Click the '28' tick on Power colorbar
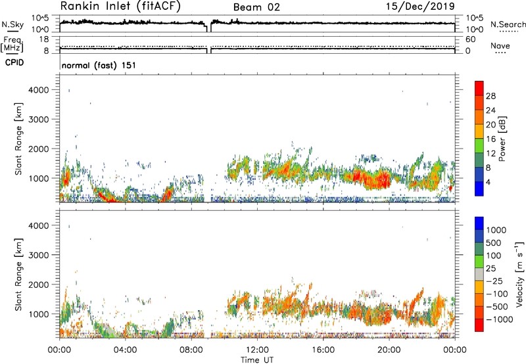 [490, 96]
